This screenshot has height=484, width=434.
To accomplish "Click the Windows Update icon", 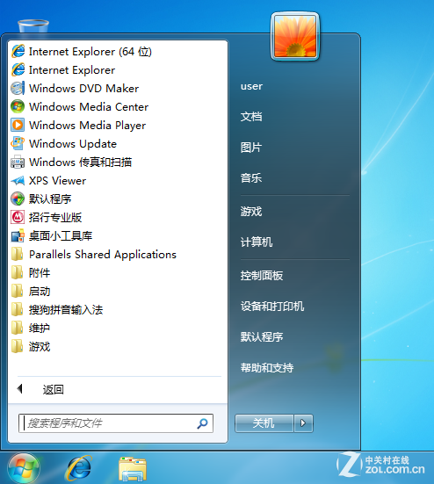I will (18, 143).
